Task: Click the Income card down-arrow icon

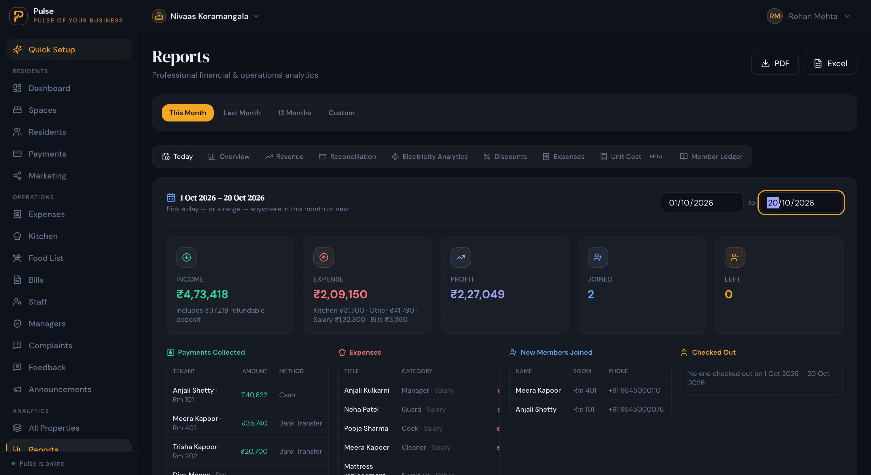Action: click(x=187, y=257)
